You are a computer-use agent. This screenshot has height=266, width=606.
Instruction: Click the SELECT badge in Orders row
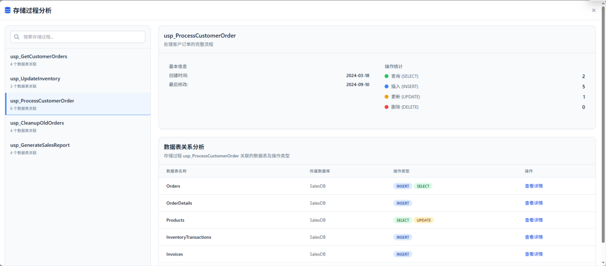coord(423,186)
